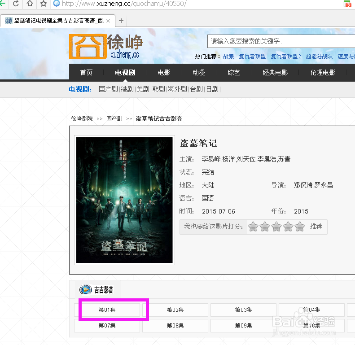Image resolution: width=355 pixels, height=345 pixels.
Task: Play episode 第10集
Action: point(311,326)
